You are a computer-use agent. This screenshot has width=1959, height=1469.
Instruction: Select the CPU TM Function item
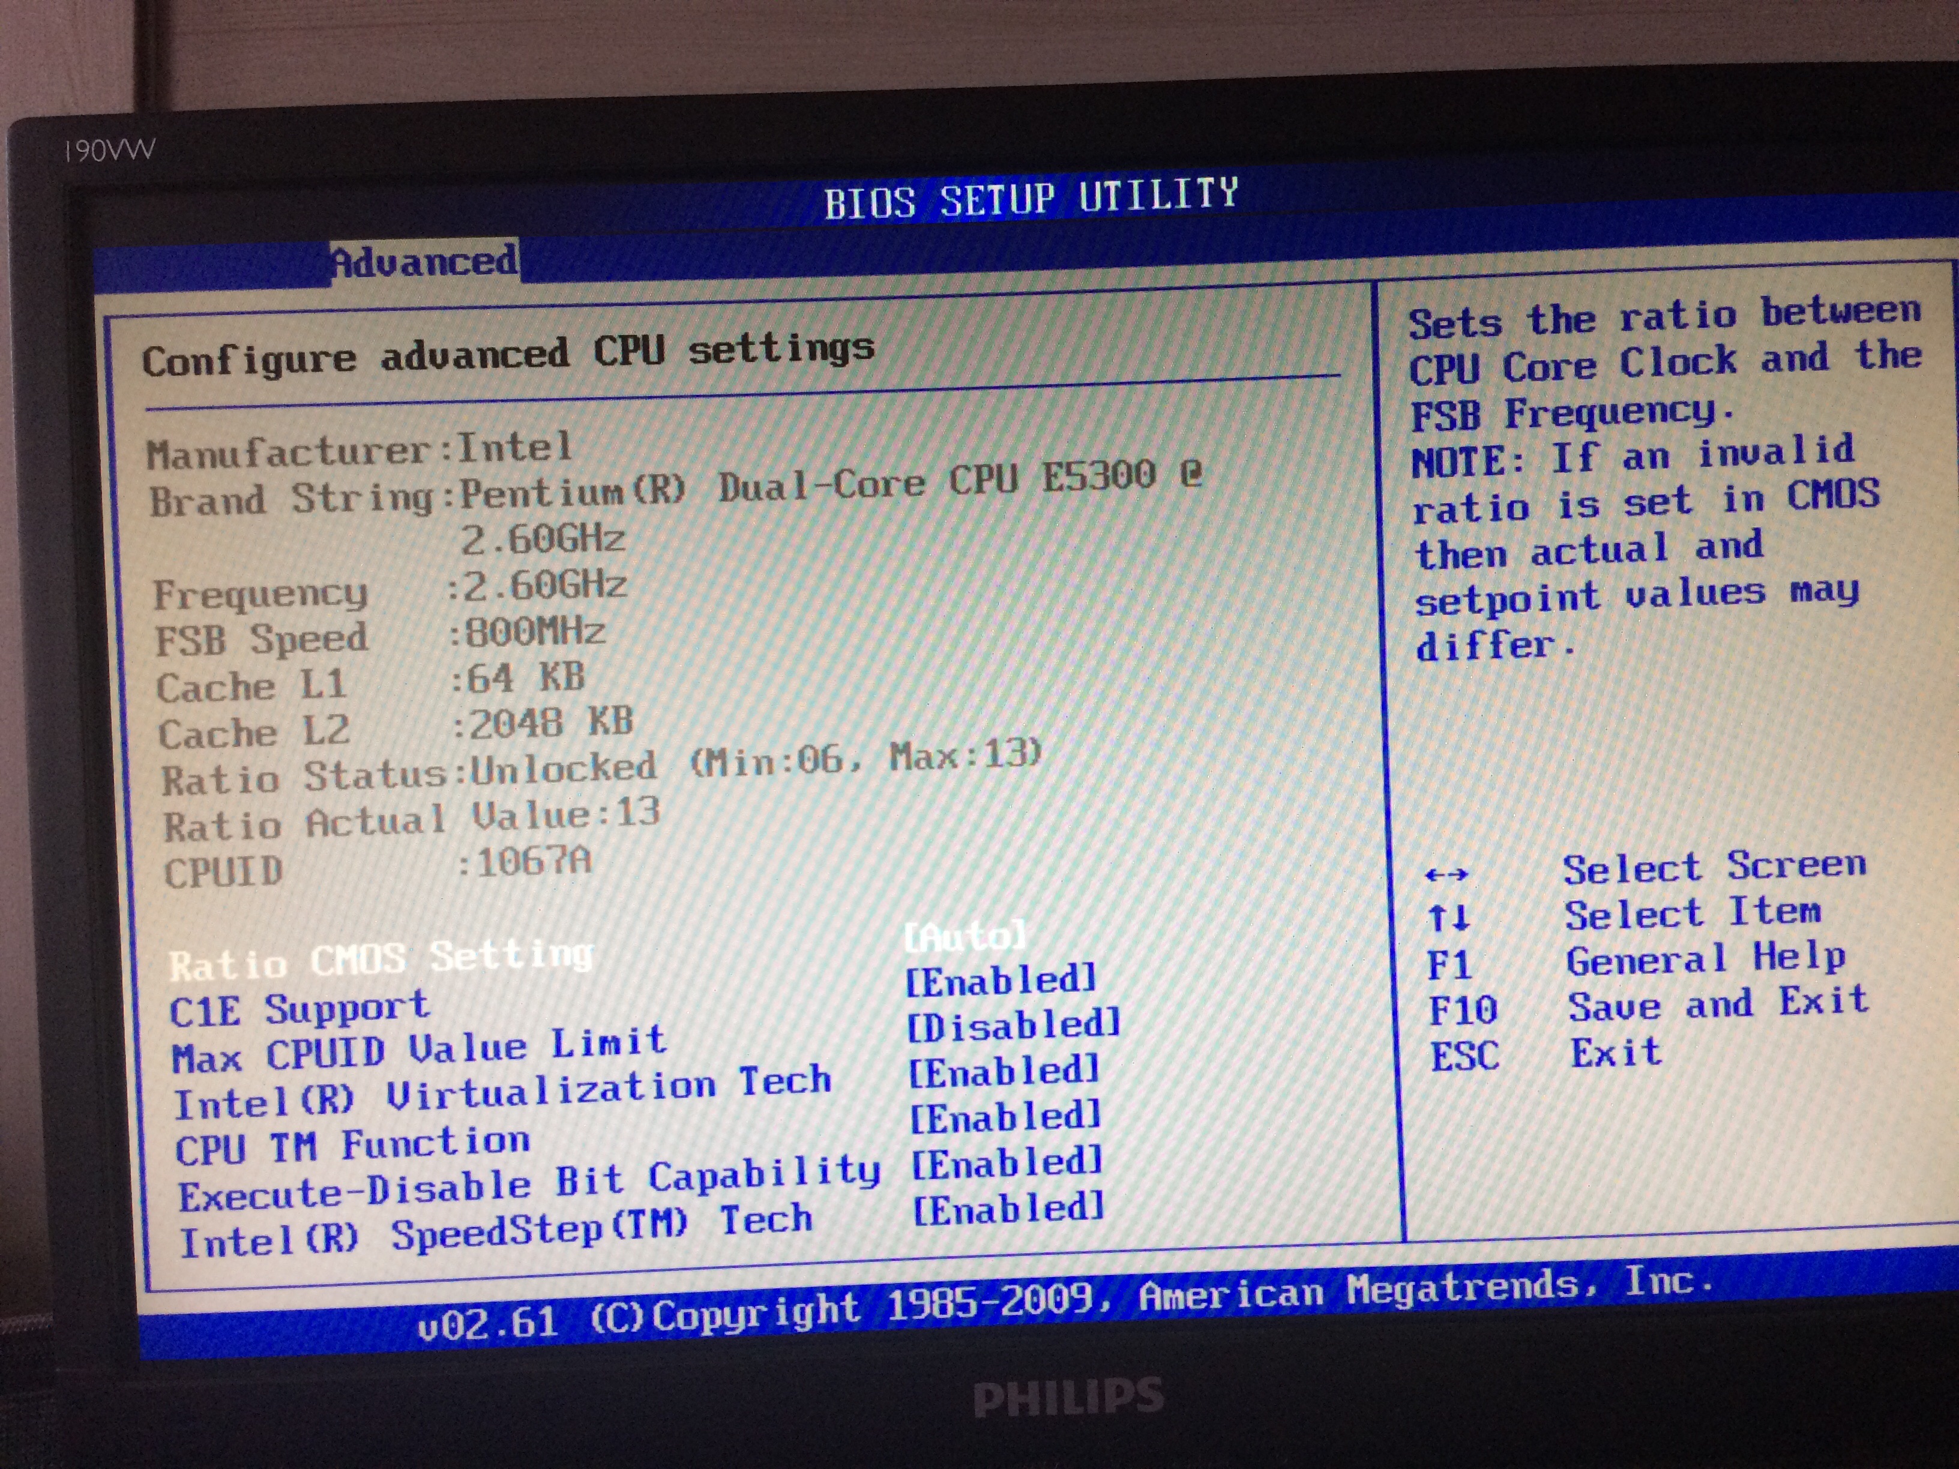(x=352, y=1146)
